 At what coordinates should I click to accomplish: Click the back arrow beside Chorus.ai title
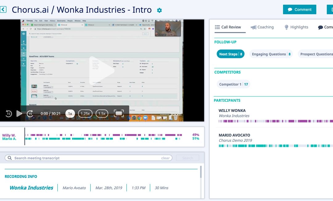point(3,10)
